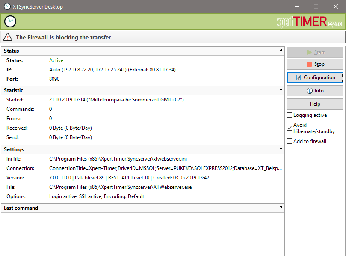The width and height of the screenshot is (346, 256).
Task: Minimize the XTSyncServer window
Action: tap(297, 6)
